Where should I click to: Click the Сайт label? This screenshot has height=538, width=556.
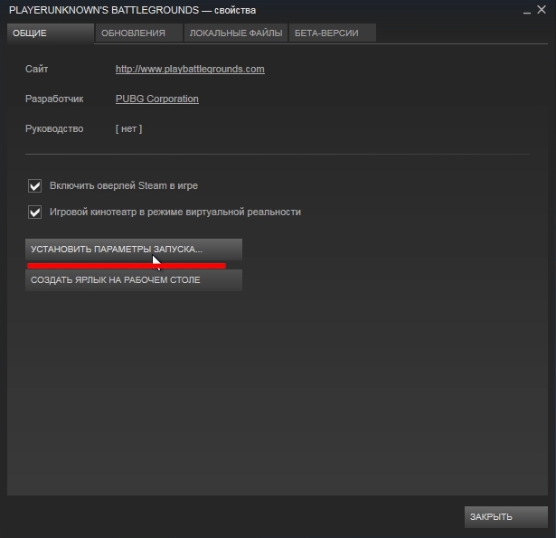(x=36, y=69)
